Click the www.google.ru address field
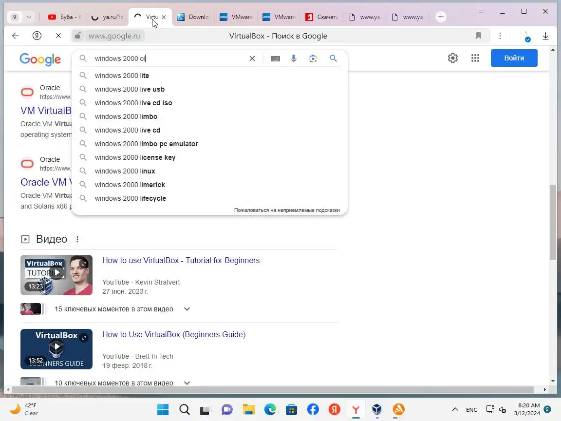 (114, 36)
